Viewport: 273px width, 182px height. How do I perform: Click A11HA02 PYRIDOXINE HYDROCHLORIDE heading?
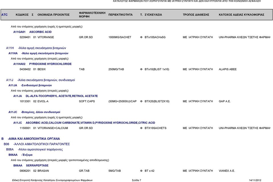[x=42, y=64]
